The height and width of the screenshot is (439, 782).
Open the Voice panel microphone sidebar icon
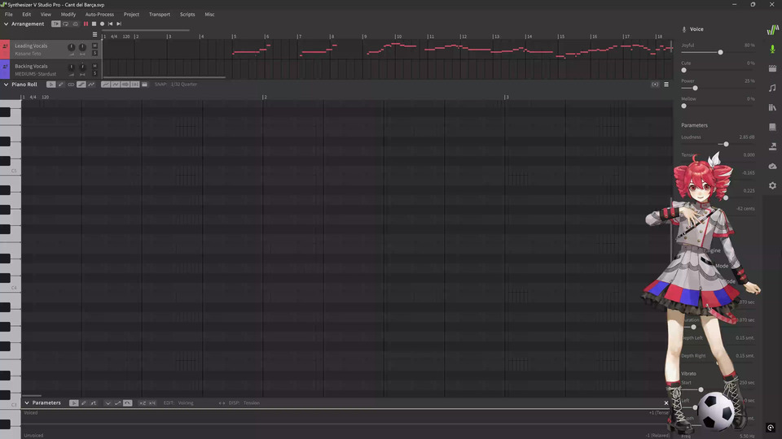[772, 49]
